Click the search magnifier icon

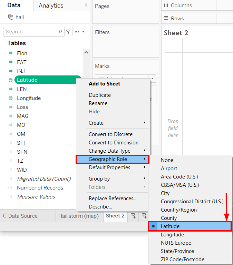pos(60,32)
